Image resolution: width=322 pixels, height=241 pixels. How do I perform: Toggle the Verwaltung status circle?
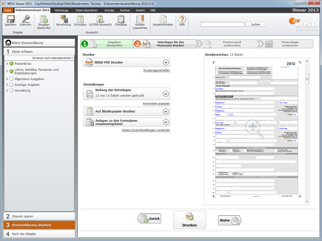coord(12,90)
